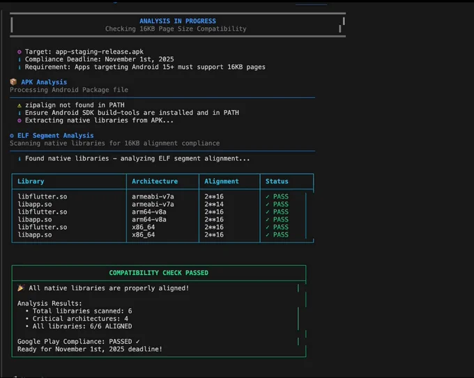Click the check mark after Google Play Compliance: PASSED
Screen dimensions: 474x378
(137, 342)
